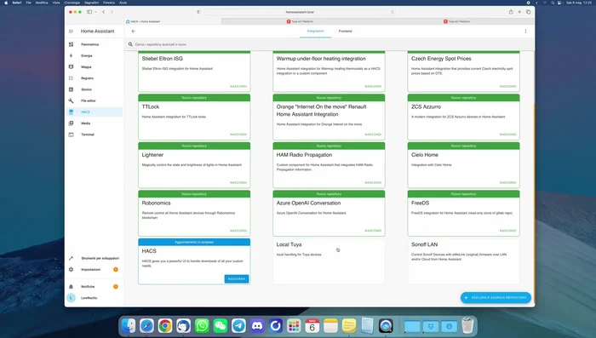The image size is (596, 338).
Task: Open File editor in the sidebar
Action: click(x=94, y=100)
